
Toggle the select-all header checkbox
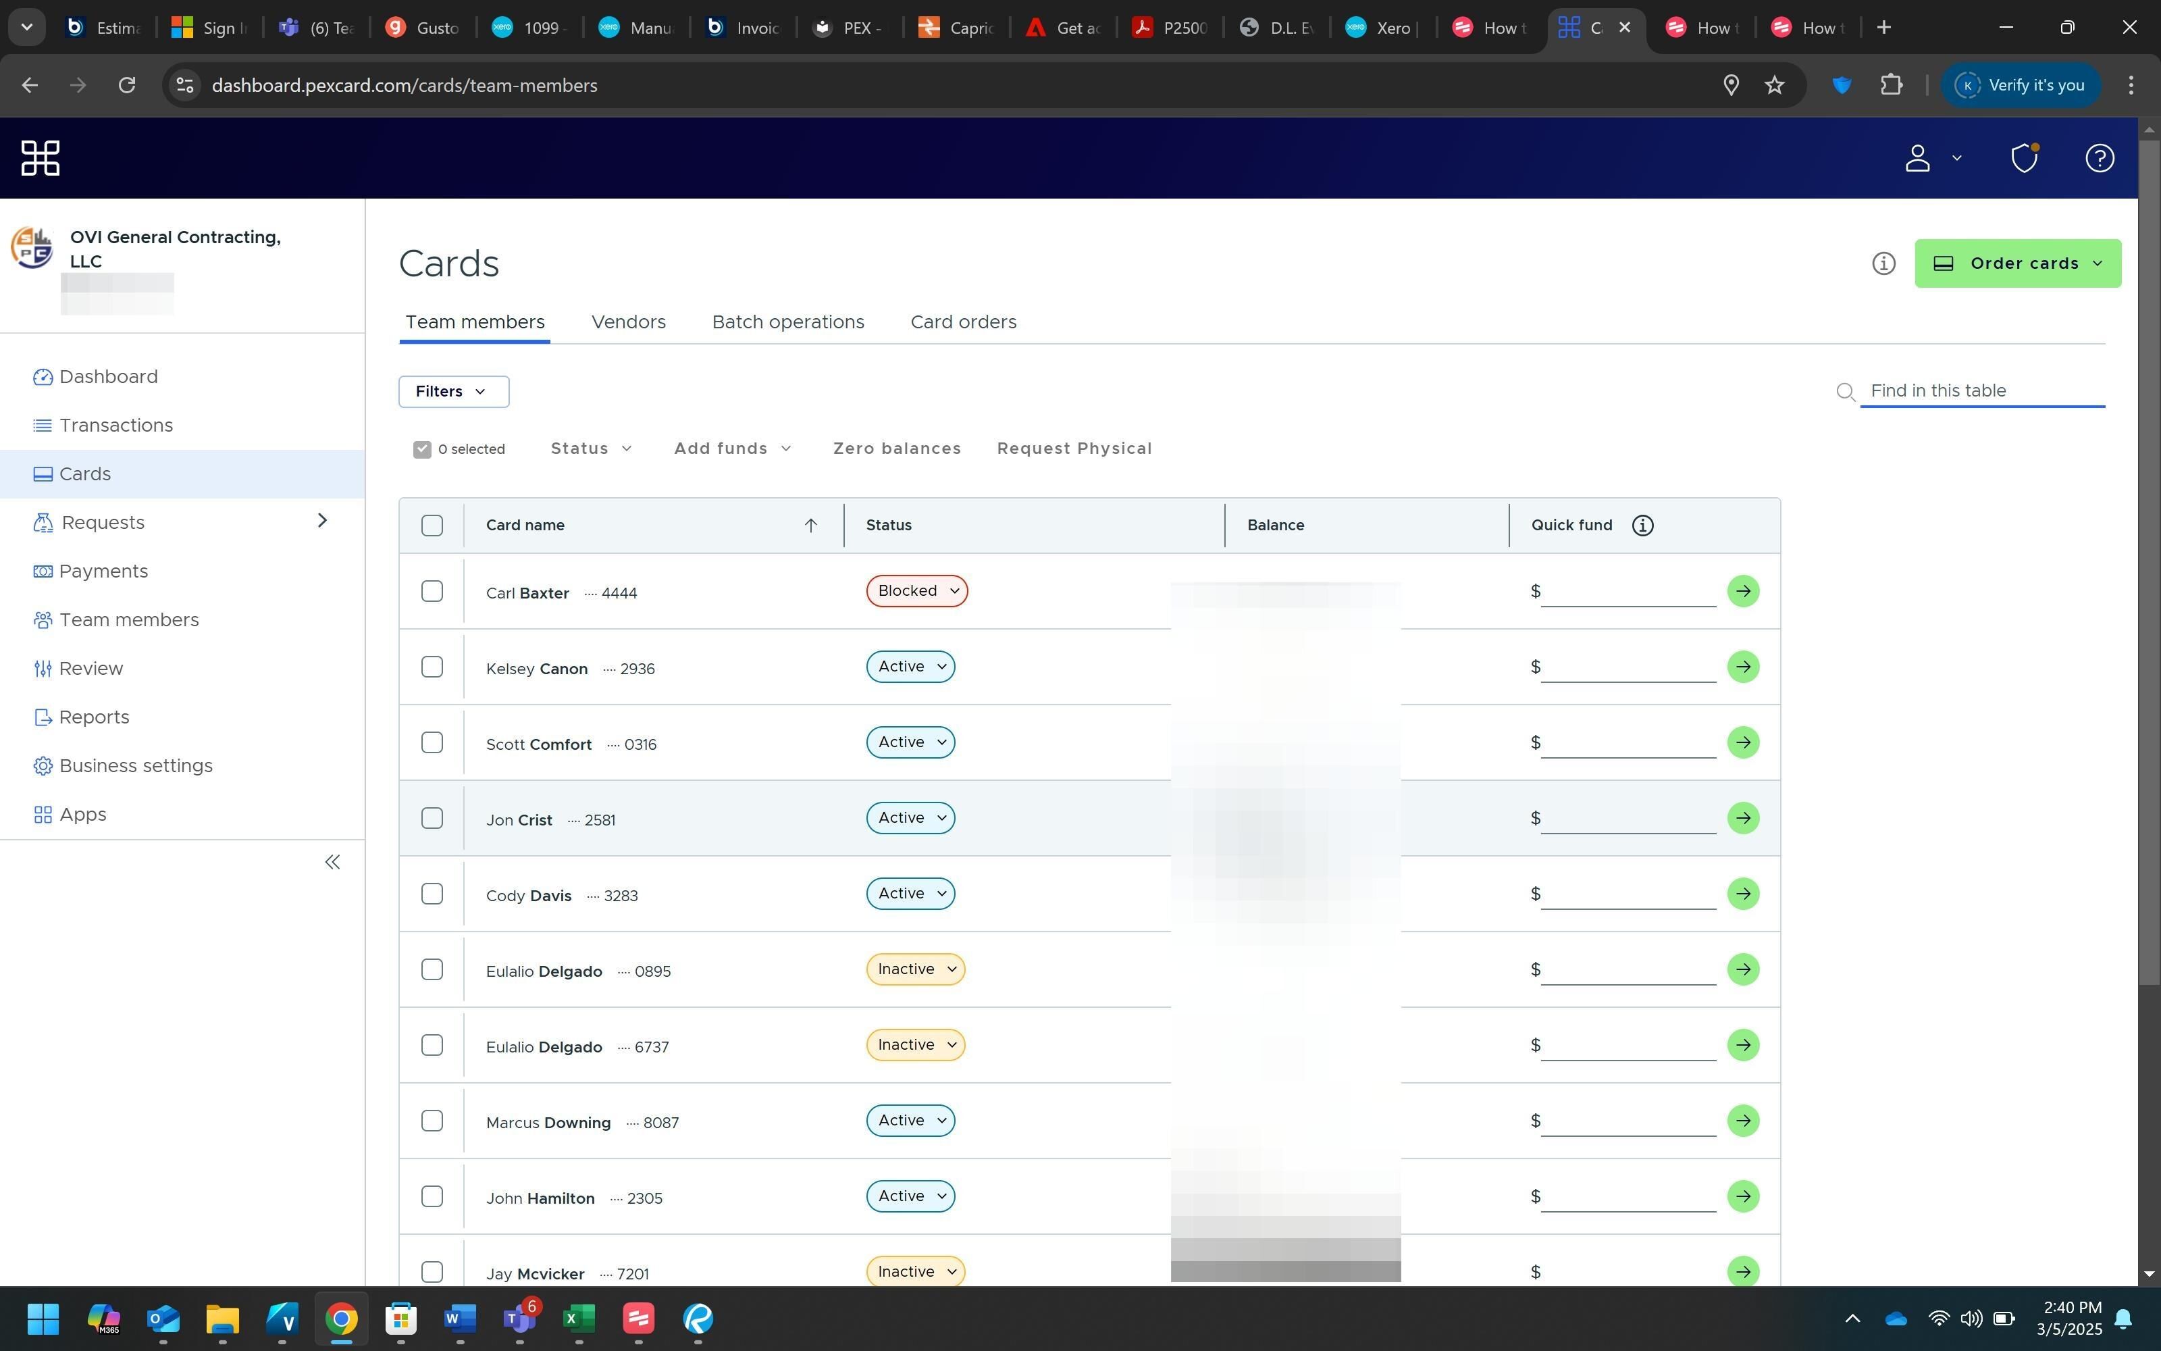click(x=432, y=526)
